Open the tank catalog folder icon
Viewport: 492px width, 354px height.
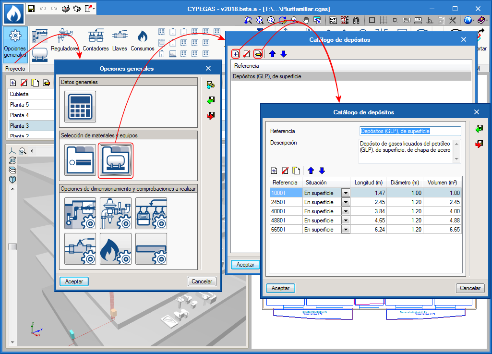pos(116,160)
